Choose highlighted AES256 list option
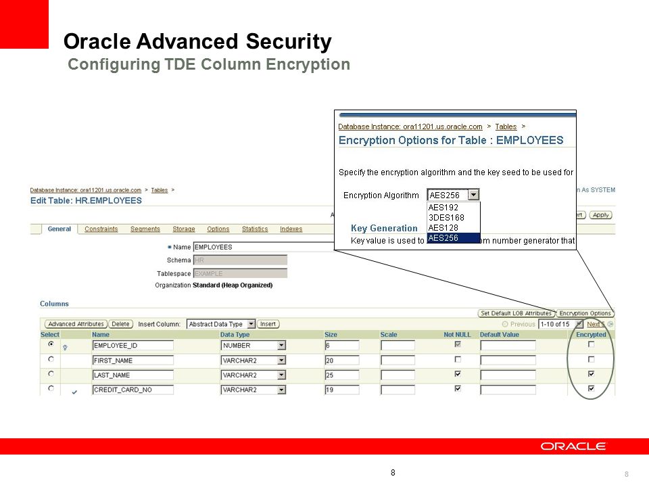 pyautogui.click(x=453, y=237)
